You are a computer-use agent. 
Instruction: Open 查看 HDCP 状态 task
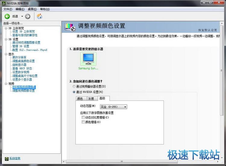22,69
